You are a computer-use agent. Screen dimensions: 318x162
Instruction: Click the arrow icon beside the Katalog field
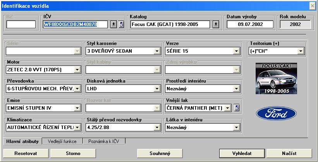216,24
